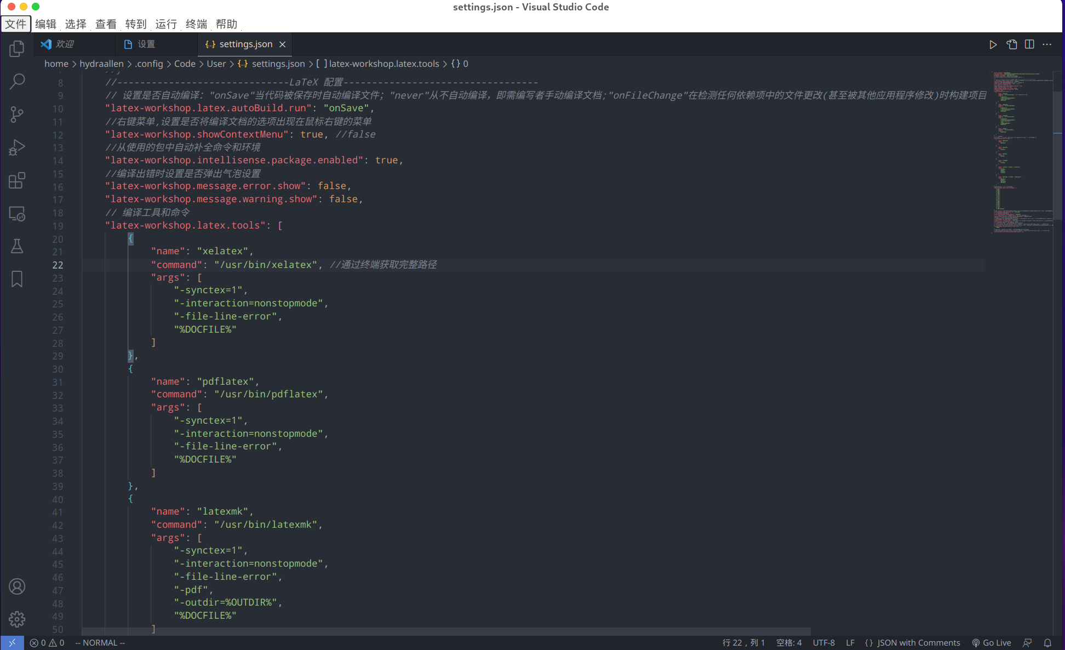Expand the latex-workshop.latex.tools breadcrumb

tap(383, 64)
